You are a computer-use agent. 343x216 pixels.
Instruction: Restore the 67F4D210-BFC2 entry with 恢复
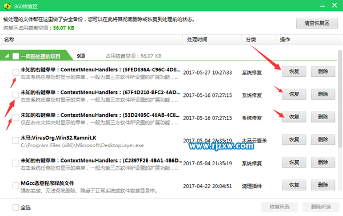click(294, 94)
